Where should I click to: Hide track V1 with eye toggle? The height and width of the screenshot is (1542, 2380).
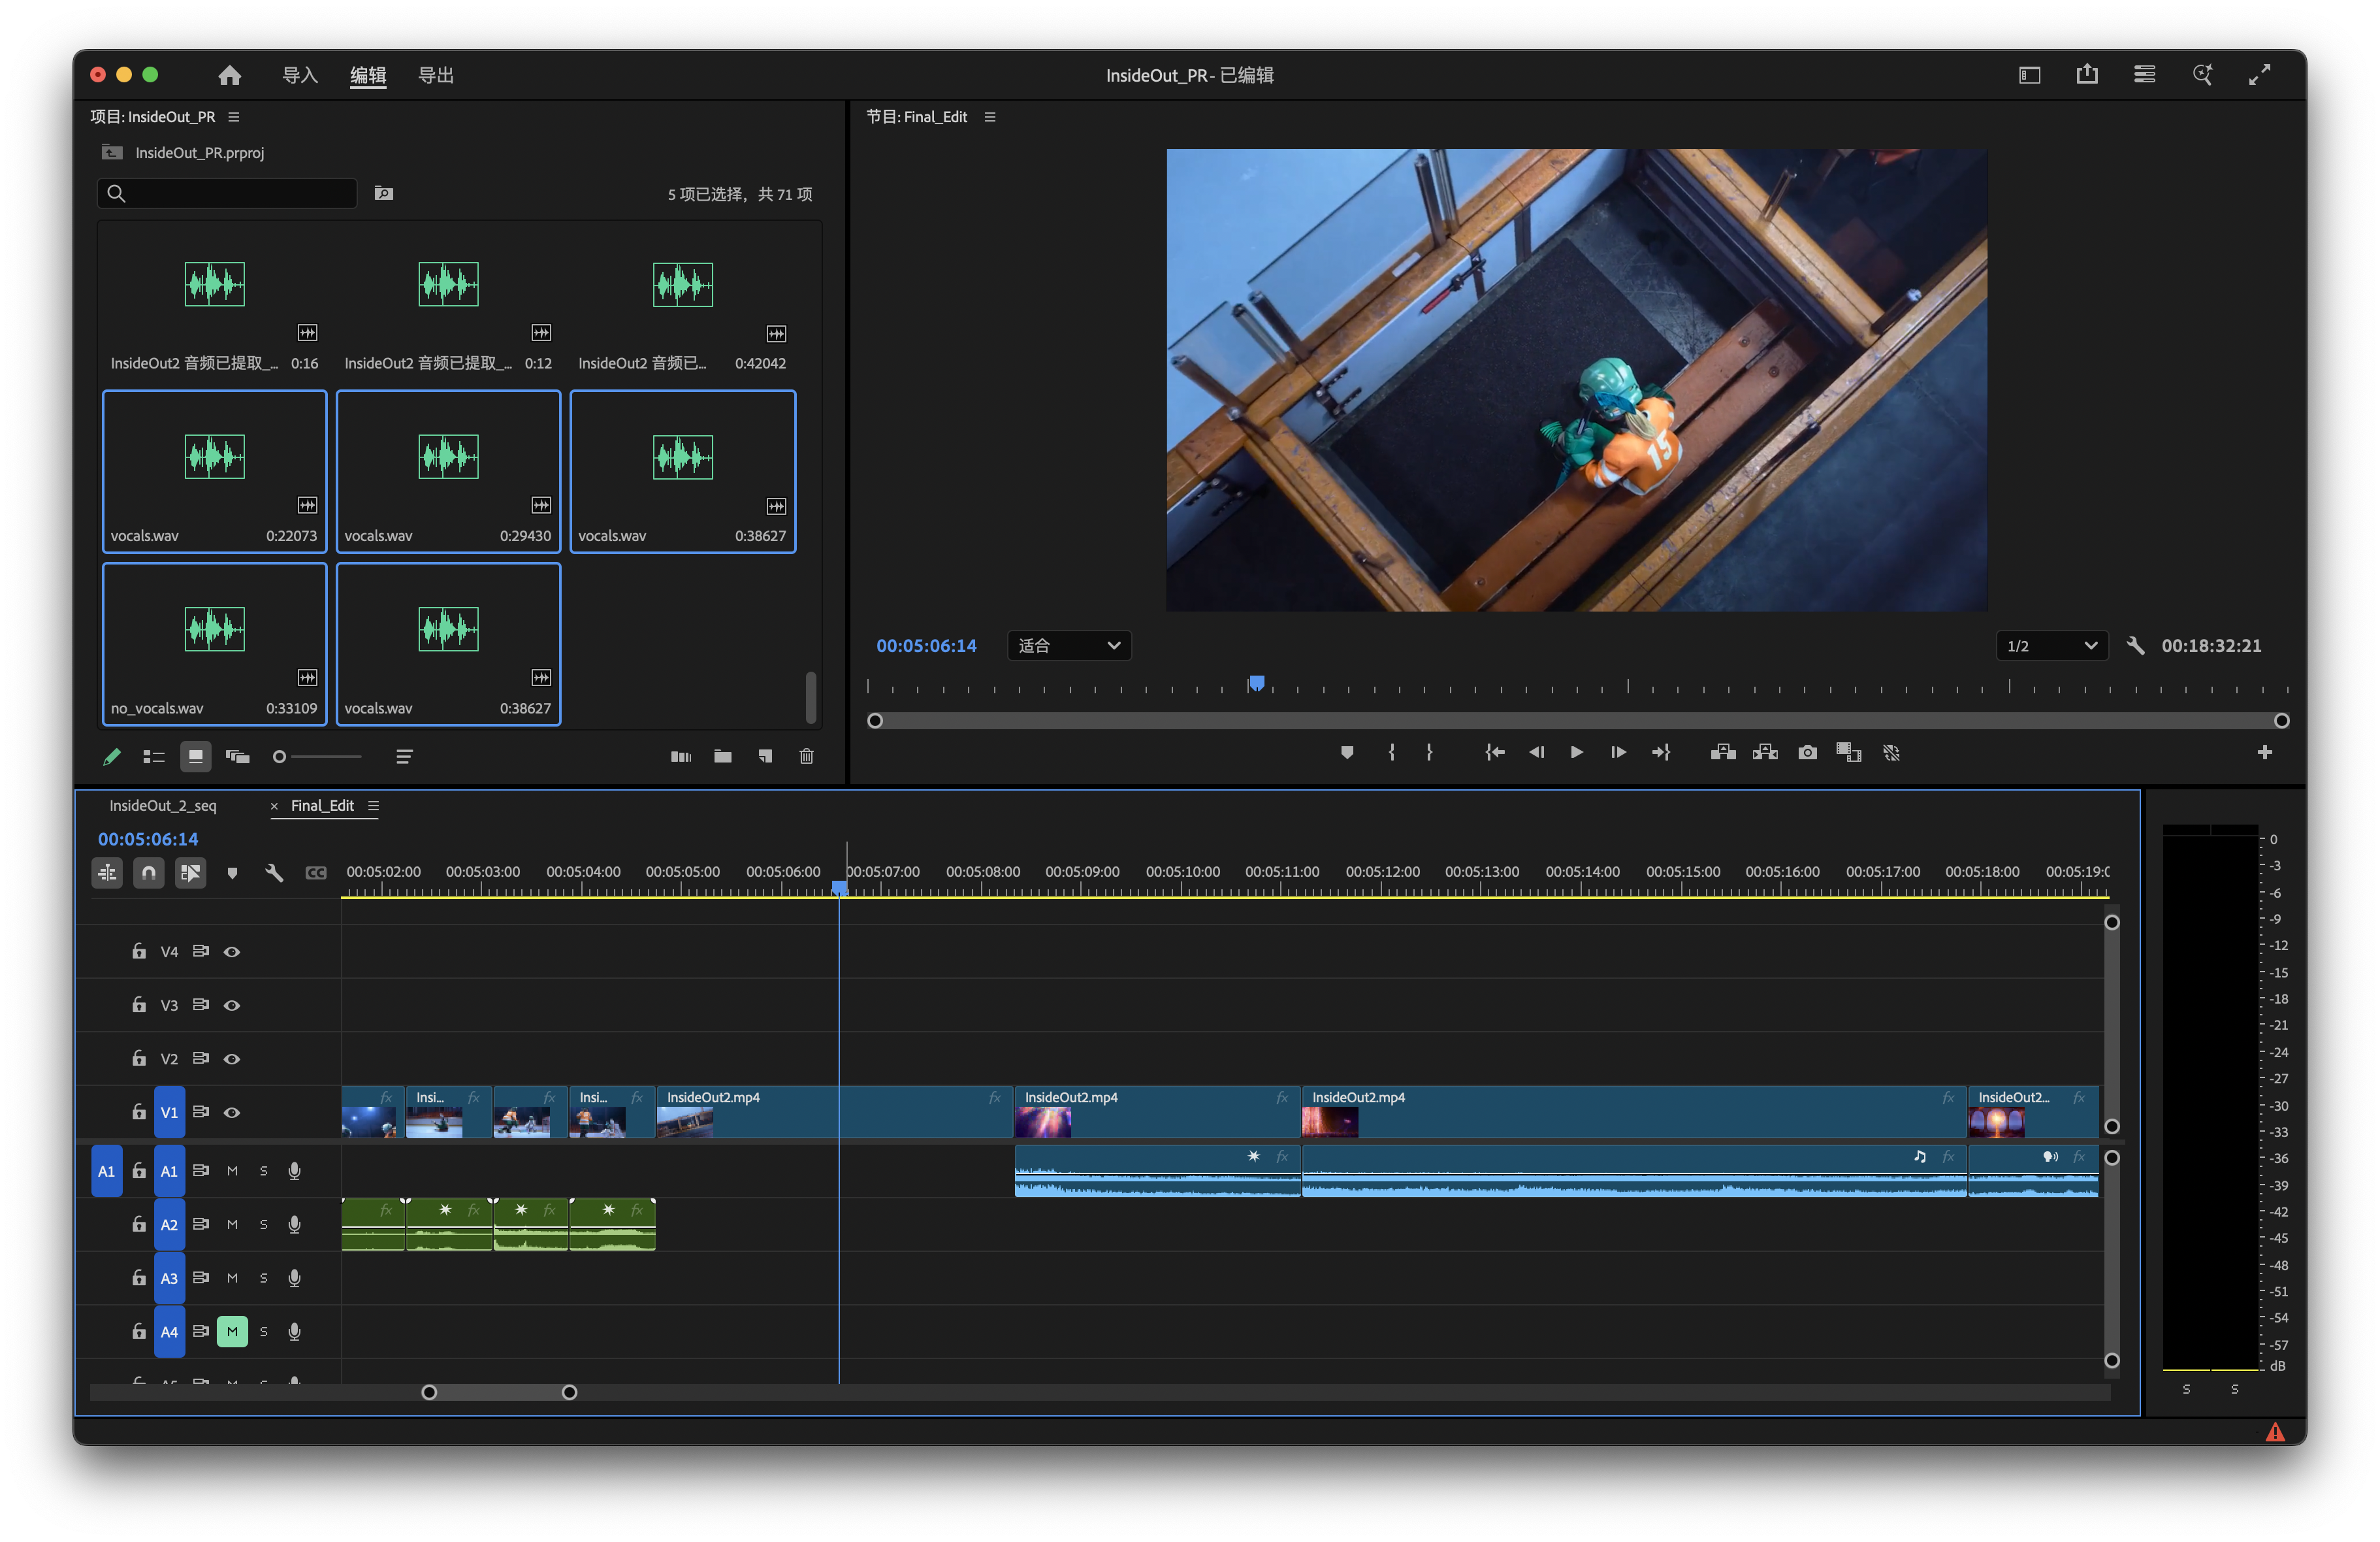(x=232, y=1113)
